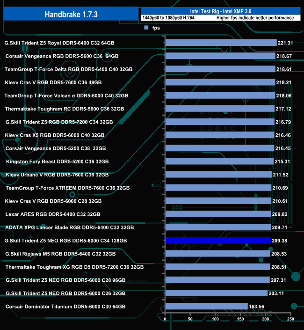This screenshot has height=330, width=304.
Task: Select the Klevv Cras V RGB DDR5-7600 C36 48GB label
Action: (x=53, y=82)
